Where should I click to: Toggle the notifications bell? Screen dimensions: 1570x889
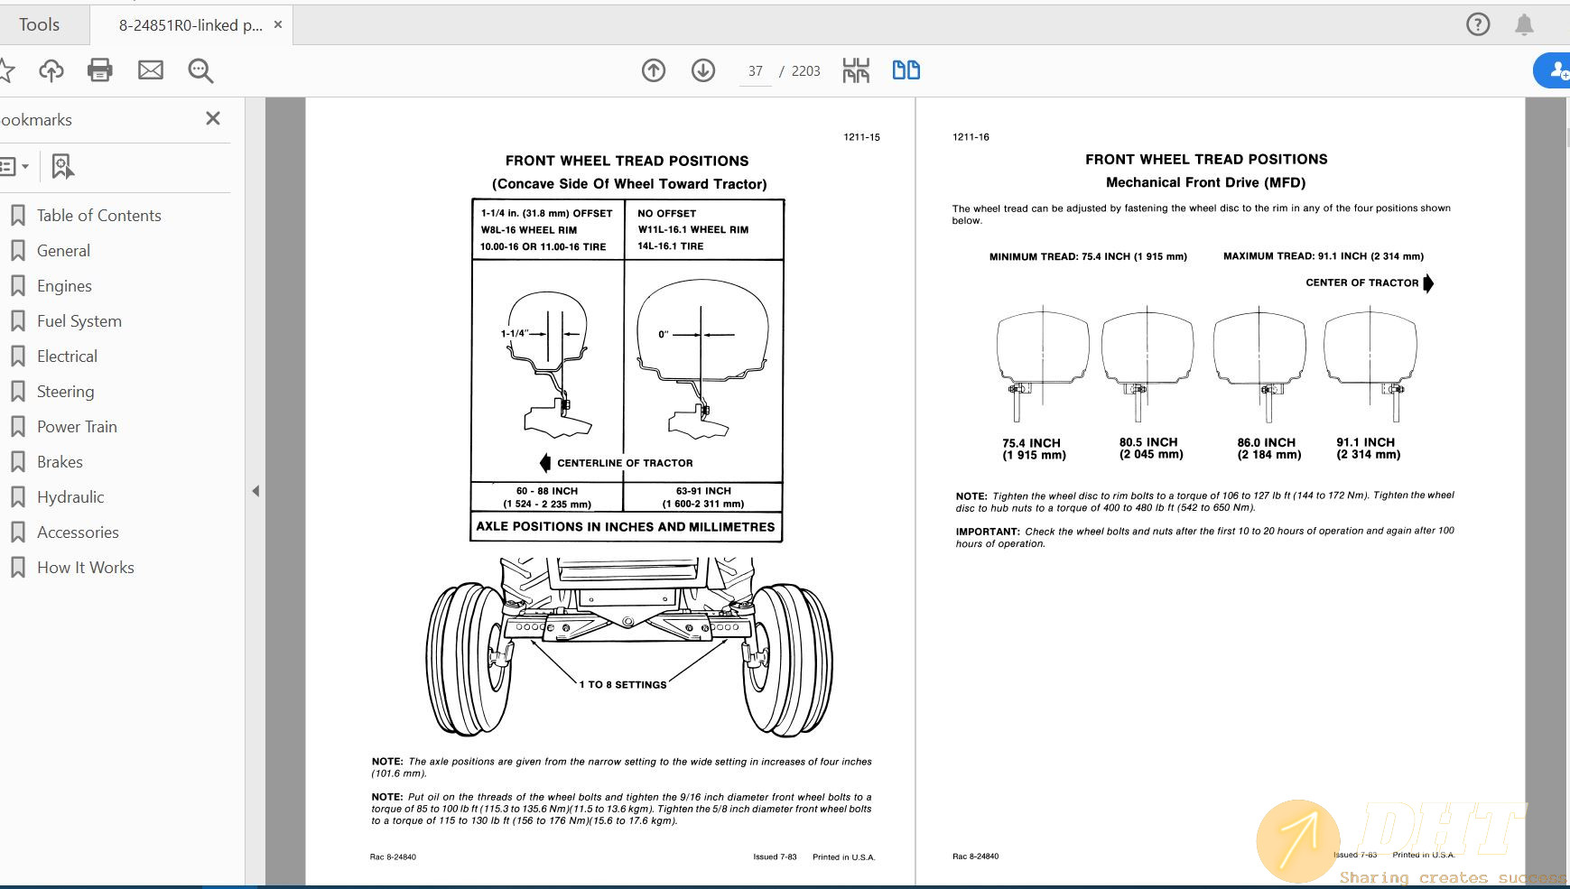click(1526, 23)
